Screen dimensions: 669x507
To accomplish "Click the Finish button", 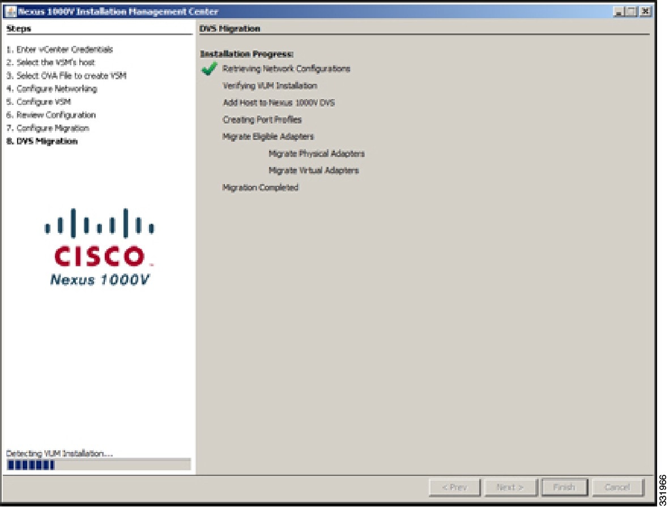I will click(564, 487).
